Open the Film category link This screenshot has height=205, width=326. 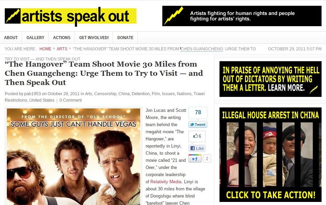tap(156, 94)
